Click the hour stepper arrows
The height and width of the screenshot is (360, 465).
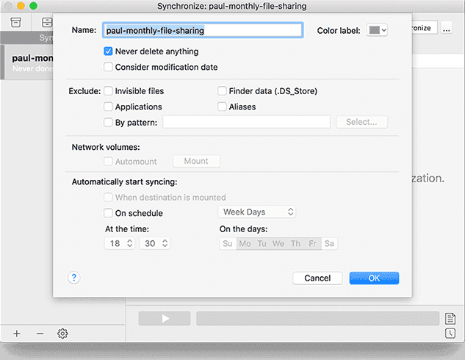(x=130, y=244)
